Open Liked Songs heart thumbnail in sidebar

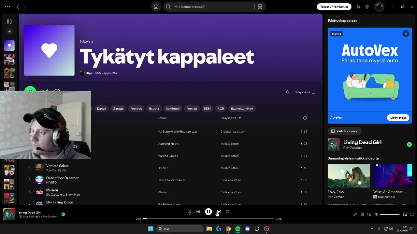(9, 45)
